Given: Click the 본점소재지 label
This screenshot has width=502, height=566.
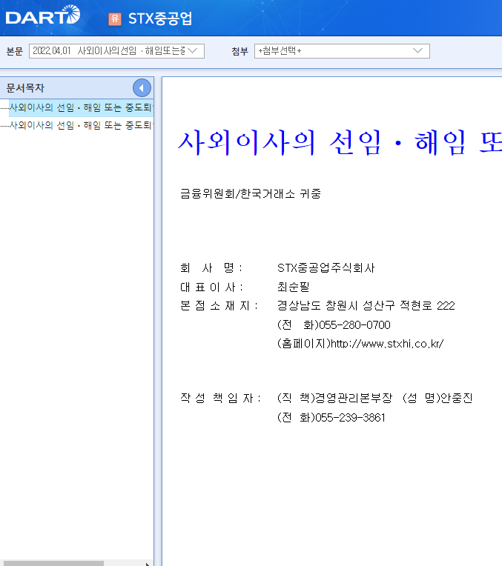Looking at the screenshot, I should tap(219, 306).
